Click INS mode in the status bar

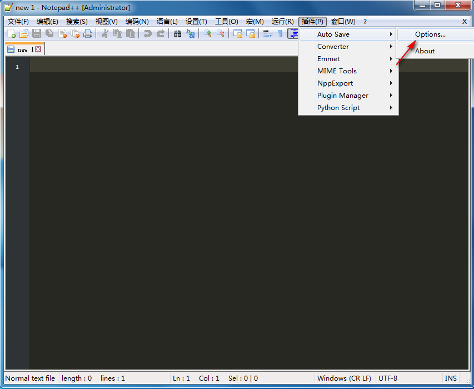pos(451,378)
